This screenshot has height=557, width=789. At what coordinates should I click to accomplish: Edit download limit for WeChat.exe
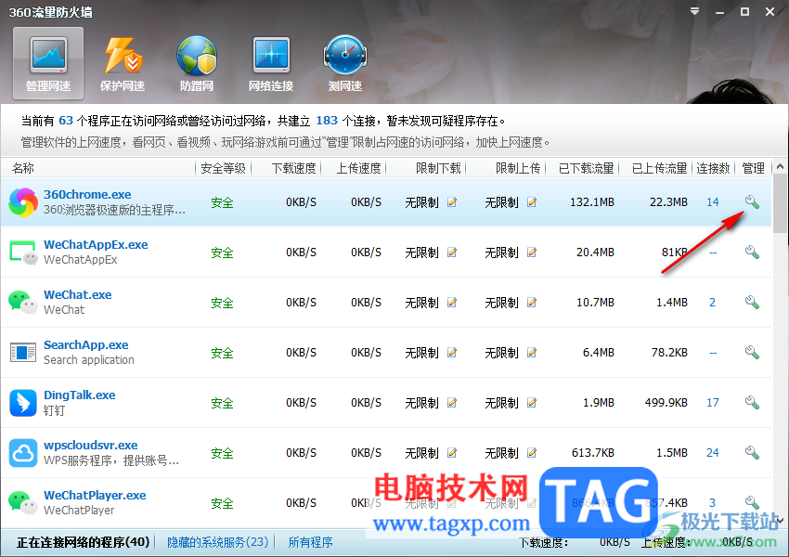[x=452, y=303]
